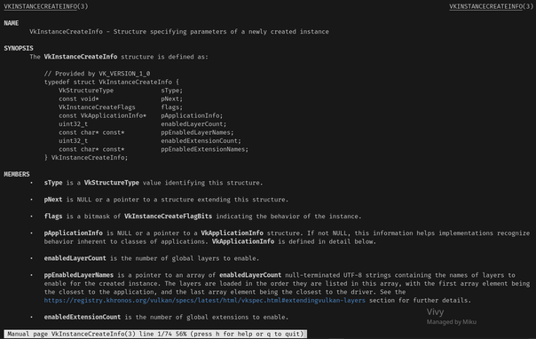
Task: Click bold ppEnabledLayerNames member entry
Action: (79, 275)
